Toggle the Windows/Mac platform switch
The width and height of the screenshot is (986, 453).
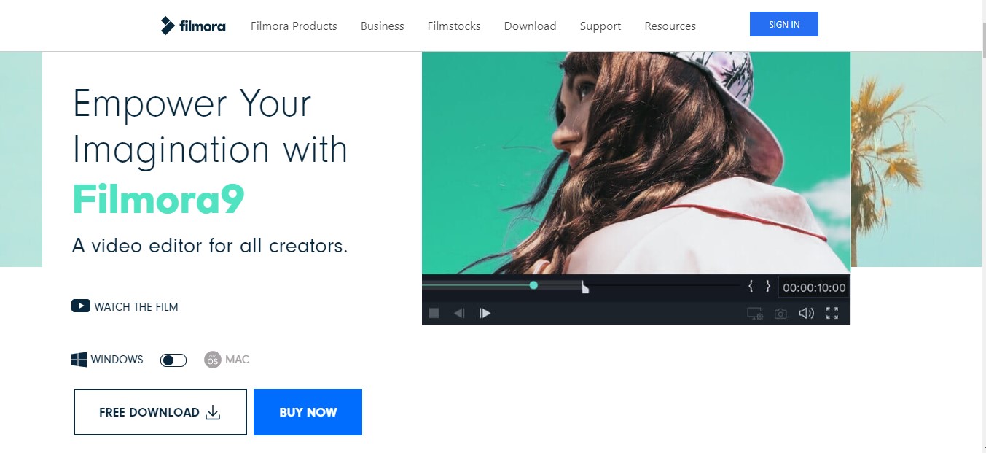(x=173, y=360)
